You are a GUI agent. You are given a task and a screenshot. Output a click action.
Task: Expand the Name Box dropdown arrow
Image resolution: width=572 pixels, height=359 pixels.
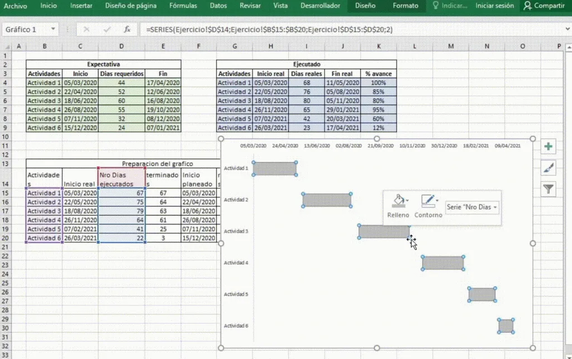(x=53, y=29)
